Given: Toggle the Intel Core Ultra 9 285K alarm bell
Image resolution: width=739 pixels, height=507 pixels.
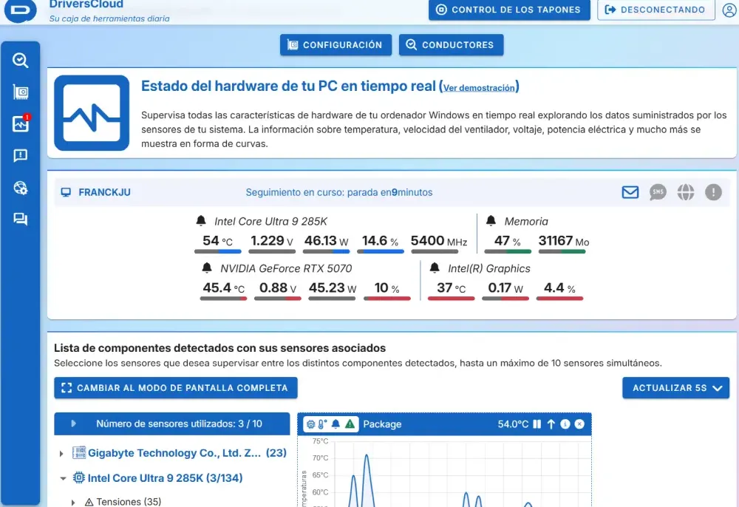Looking at the screenshot, I should 201,220.
